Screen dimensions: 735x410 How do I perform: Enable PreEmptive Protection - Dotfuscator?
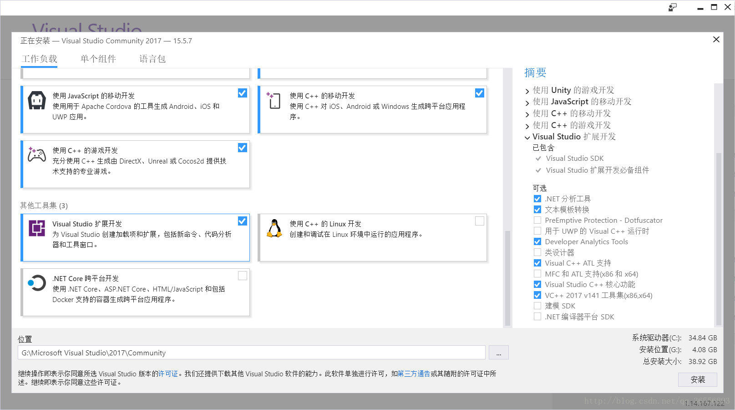click(x=537, y=220)
